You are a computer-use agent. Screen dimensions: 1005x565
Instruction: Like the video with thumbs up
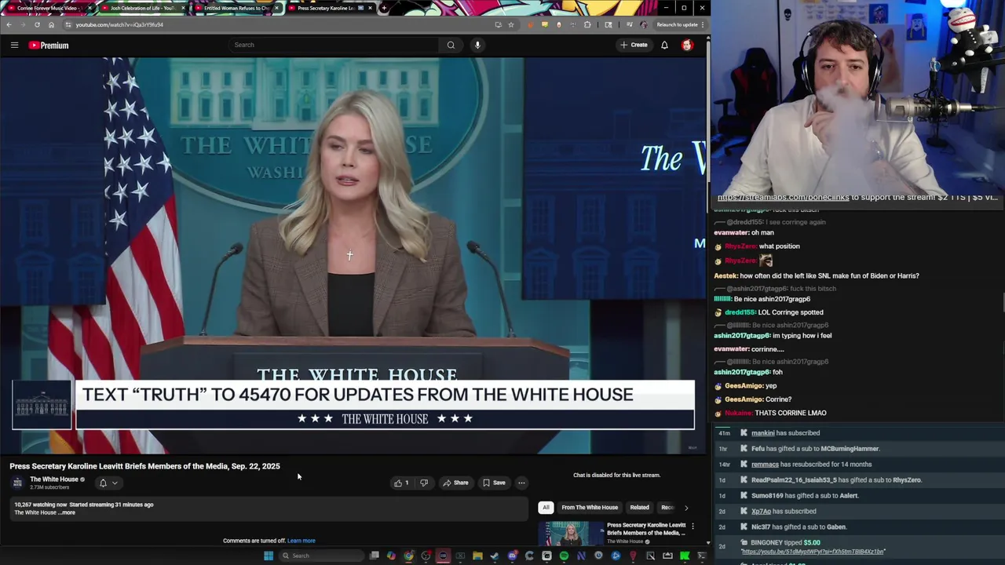point(401,483)
